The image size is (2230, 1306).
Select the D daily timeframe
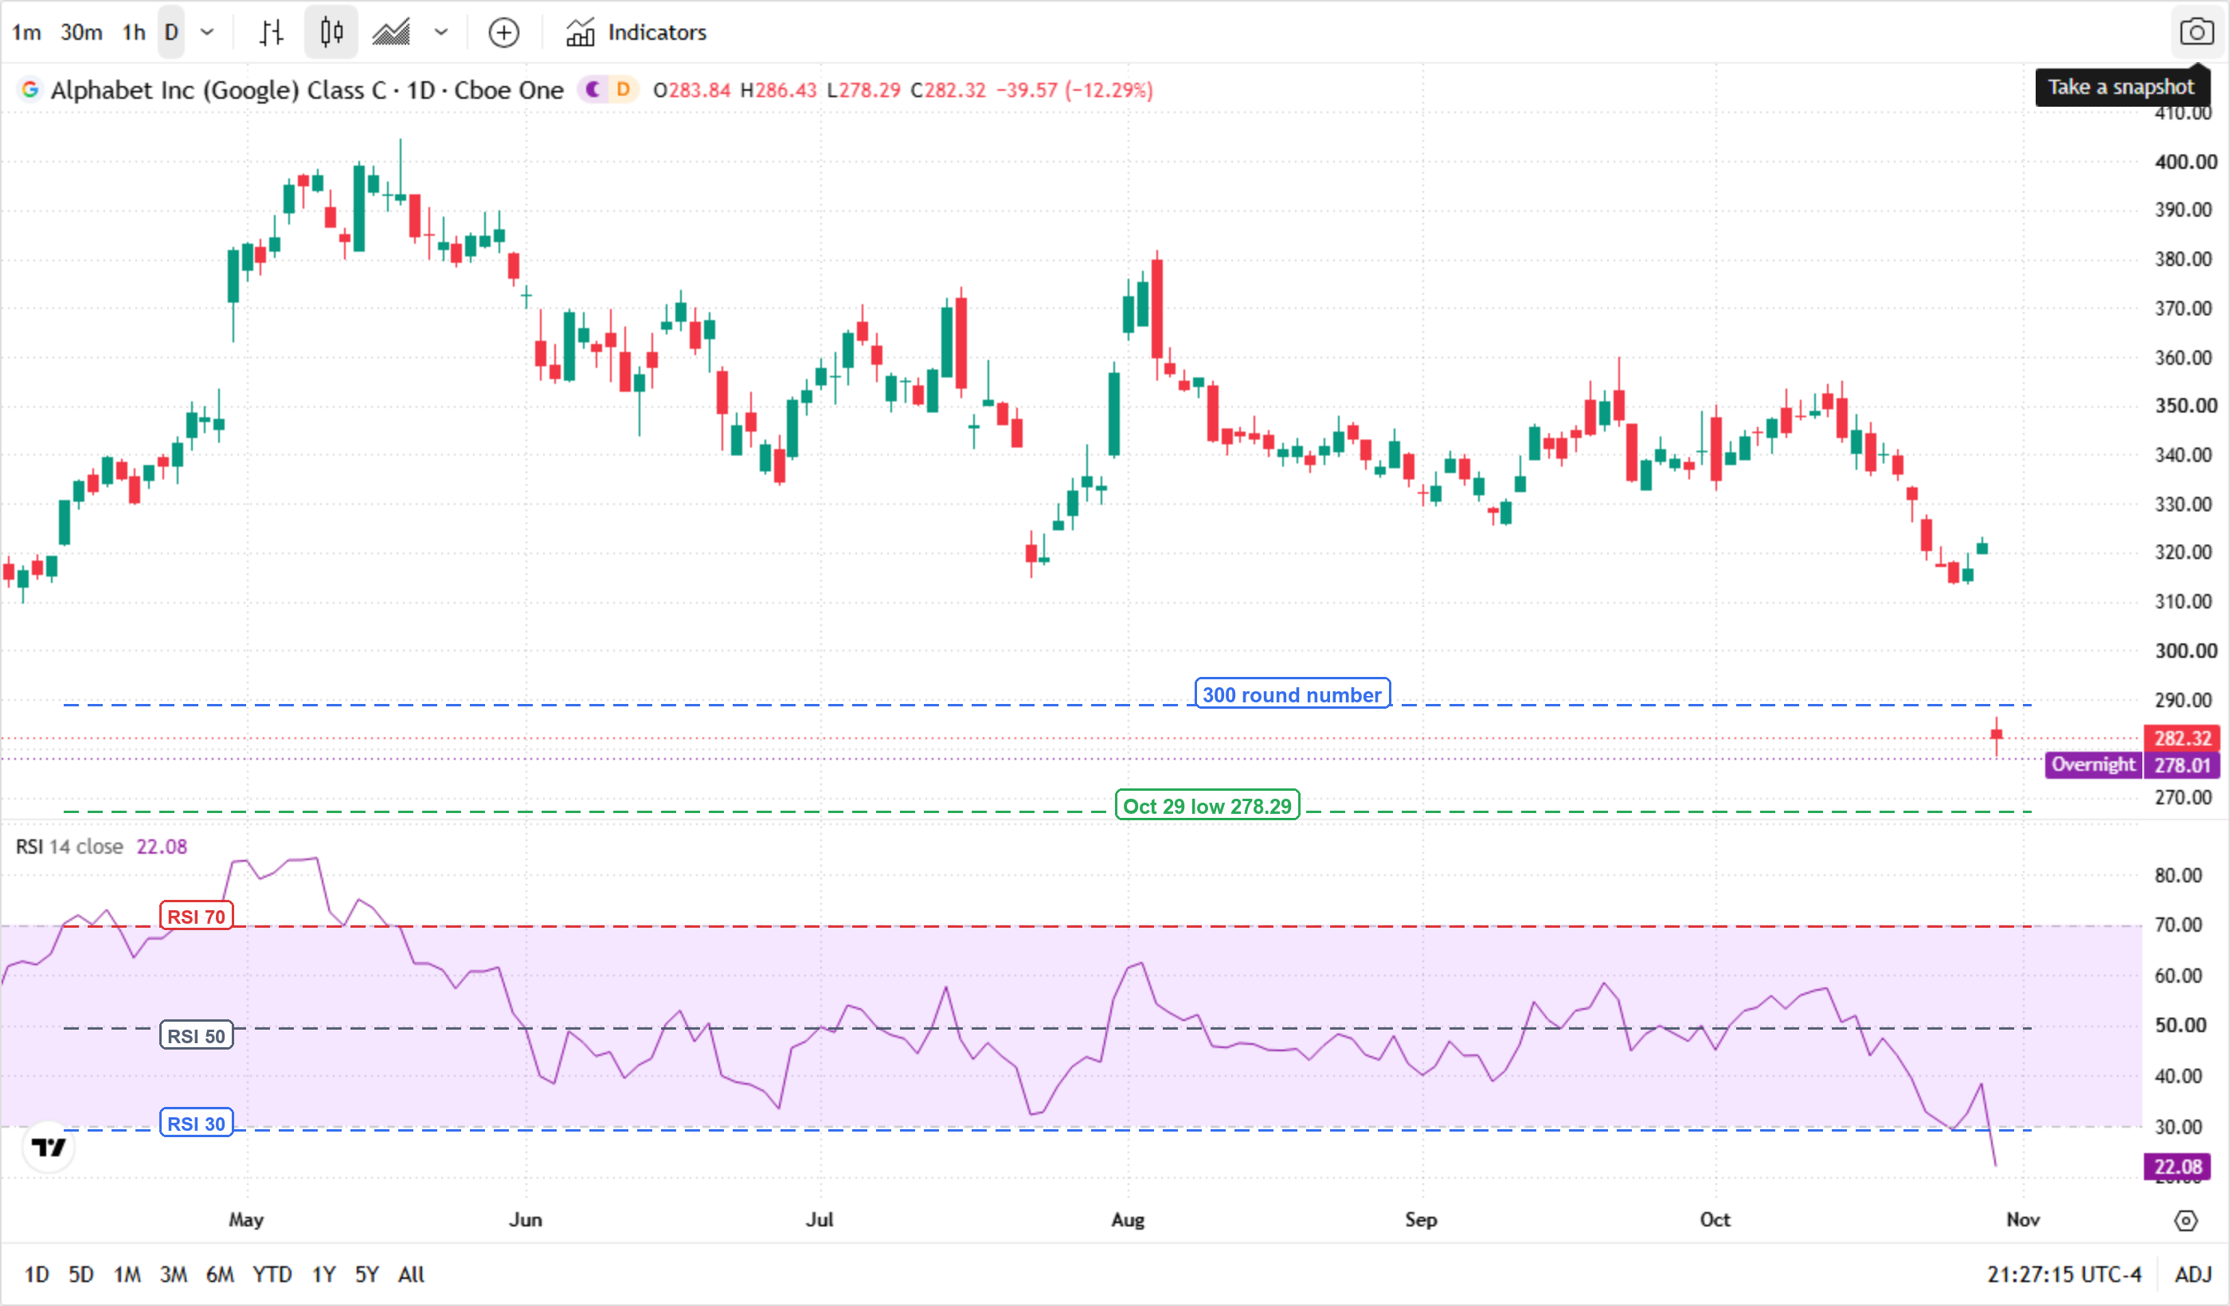pos(172,33)
